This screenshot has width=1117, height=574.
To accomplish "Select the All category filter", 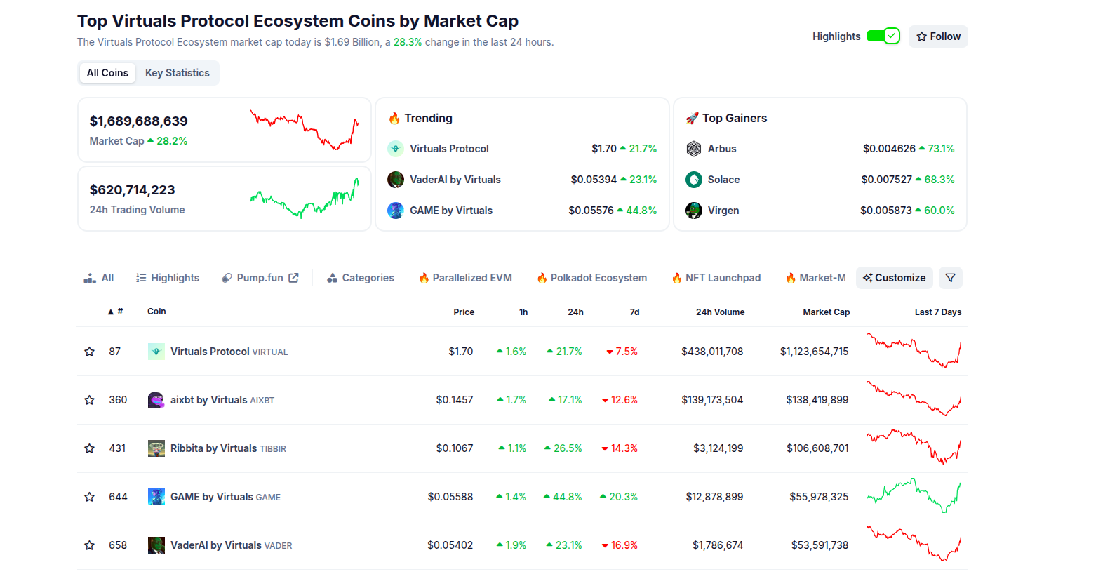I will point(99,278).
